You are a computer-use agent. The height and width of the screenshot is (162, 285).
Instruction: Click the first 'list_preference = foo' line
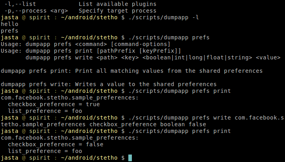click(45, 111)
